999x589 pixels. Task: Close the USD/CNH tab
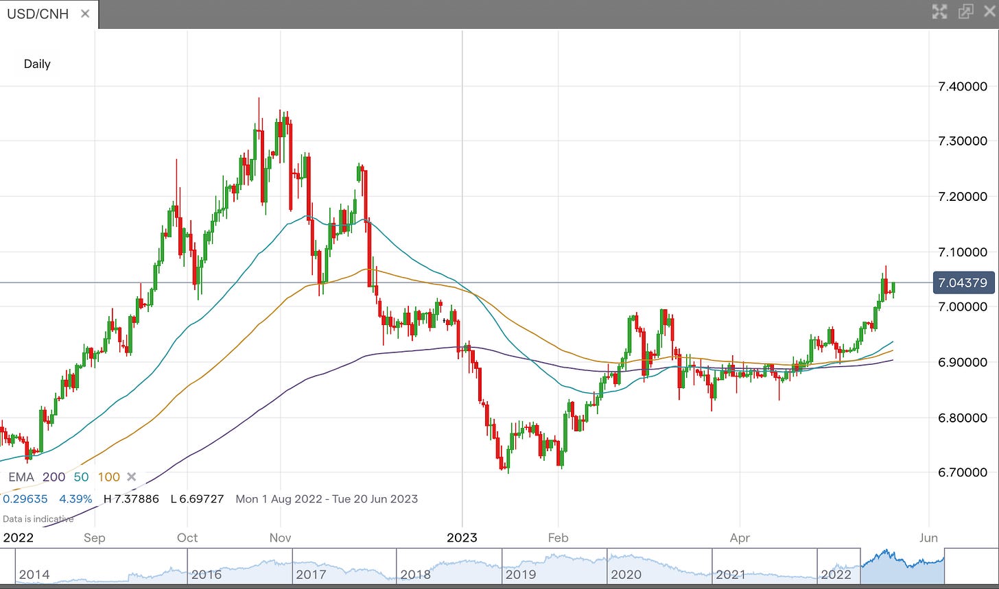(x=85, y=14)
